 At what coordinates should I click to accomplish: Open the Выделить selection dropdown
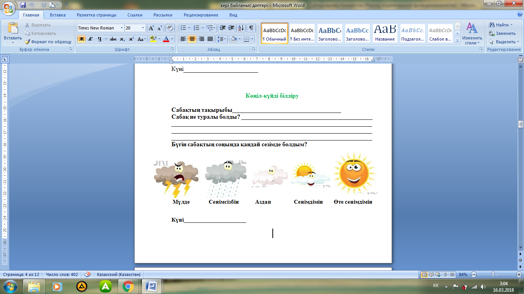[x=504, y=42]
